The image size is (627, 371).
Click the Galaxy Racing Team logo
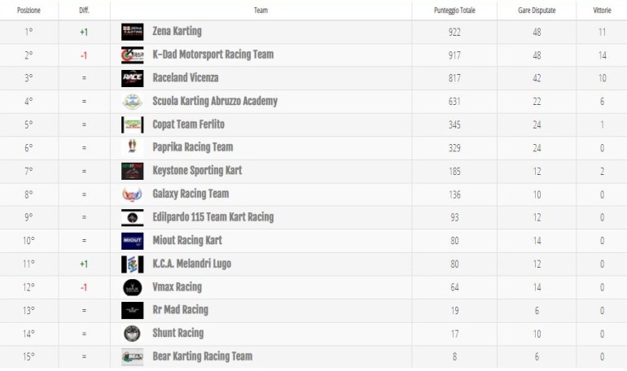coord(132,194)
